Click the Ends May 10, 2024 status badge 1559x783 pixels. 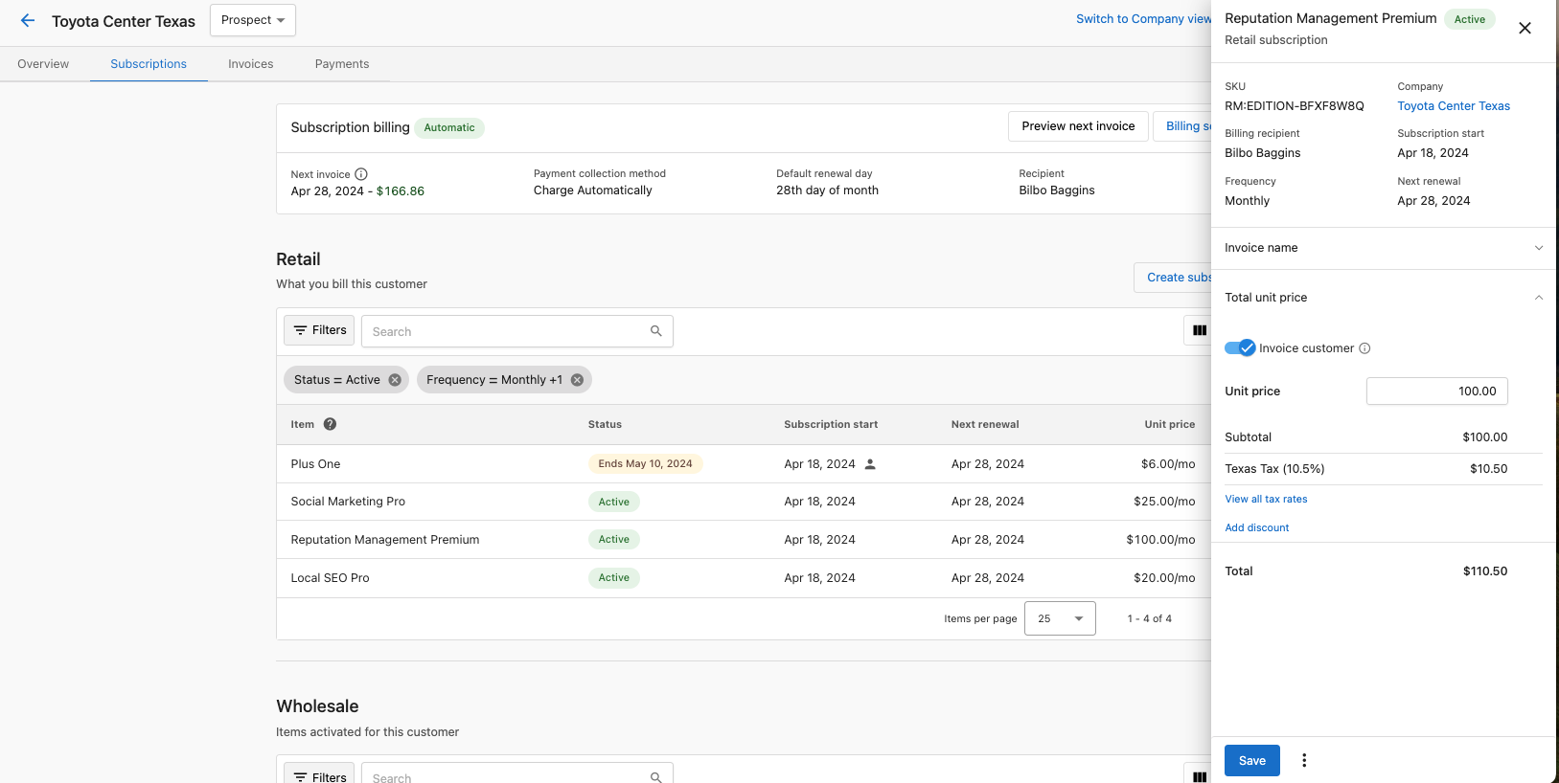pos(645,464)
